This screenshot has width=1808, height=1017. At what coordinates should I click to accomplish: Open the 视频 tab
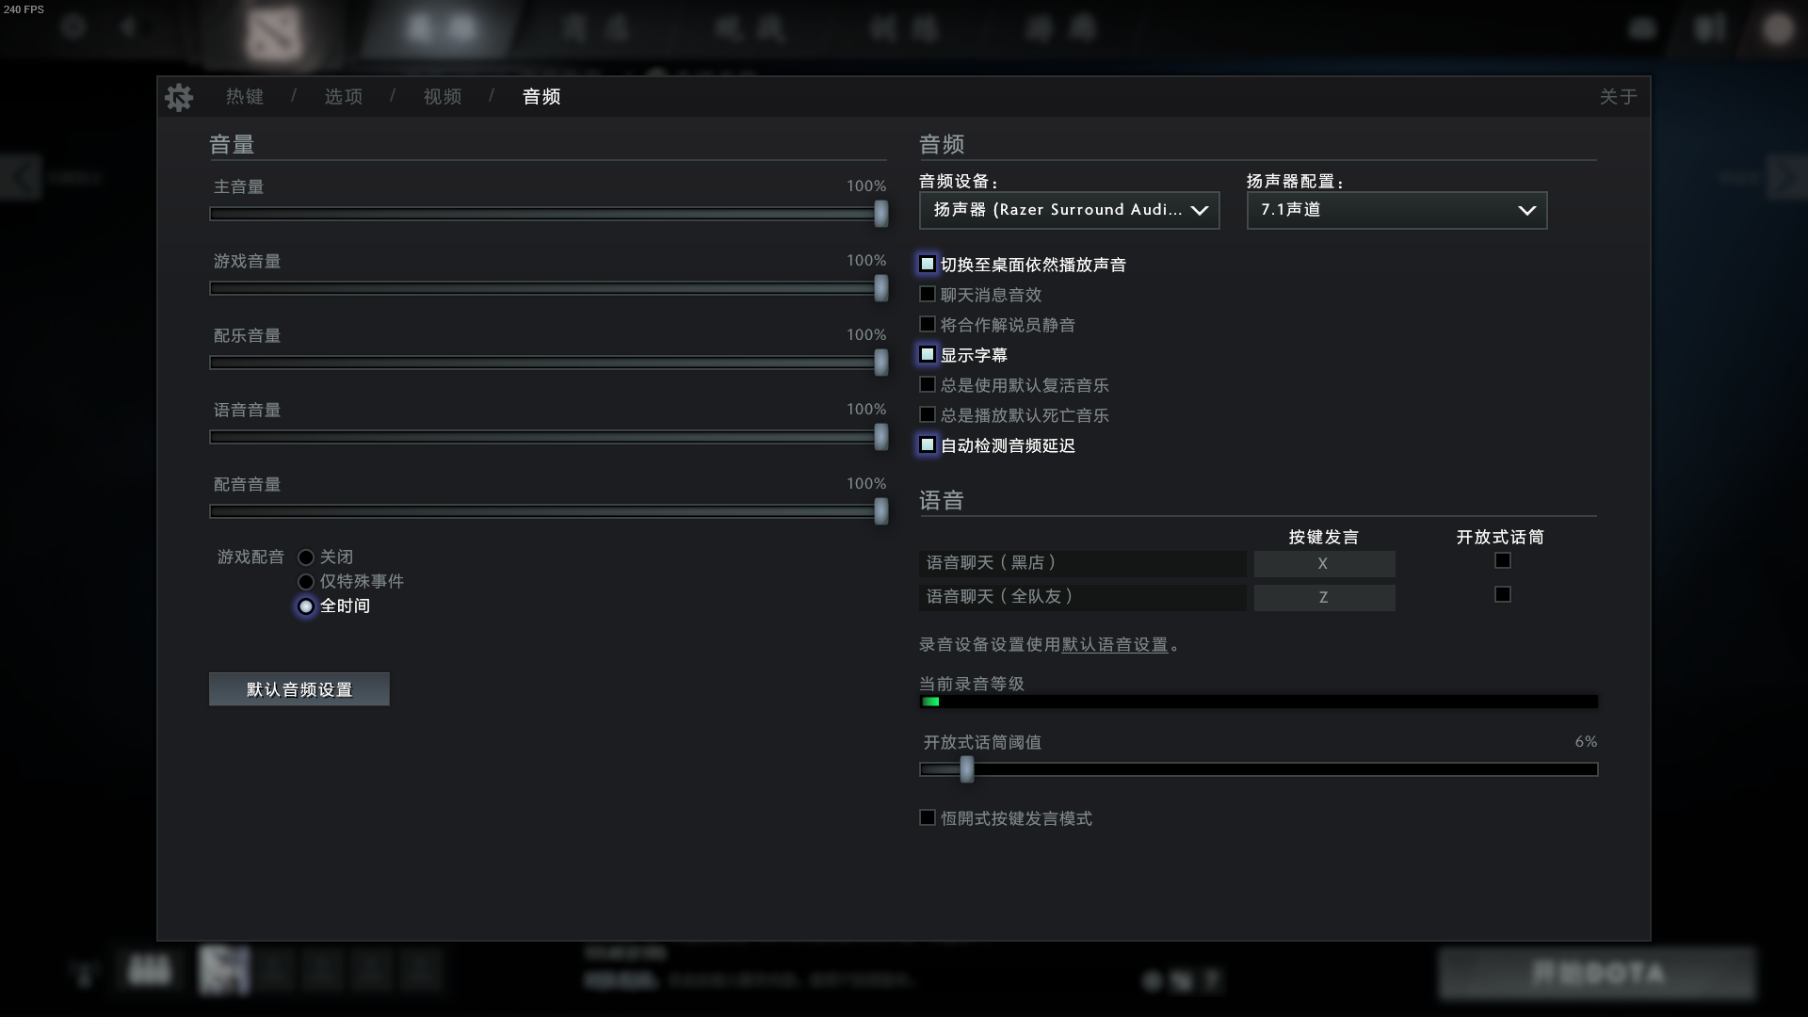tap(442, 97)
